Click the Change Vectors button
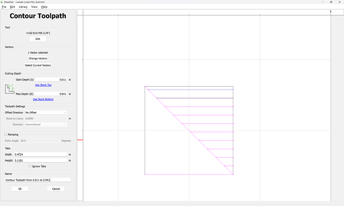Screen dimensions: 344x206 38,58
